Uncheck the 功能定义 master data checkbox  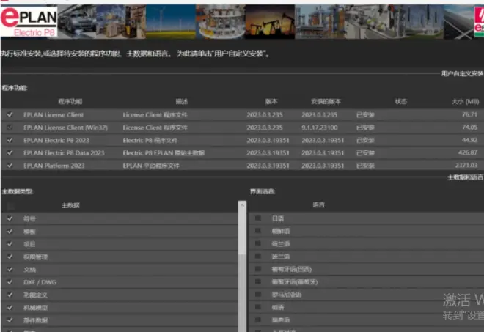click(10, 295)
